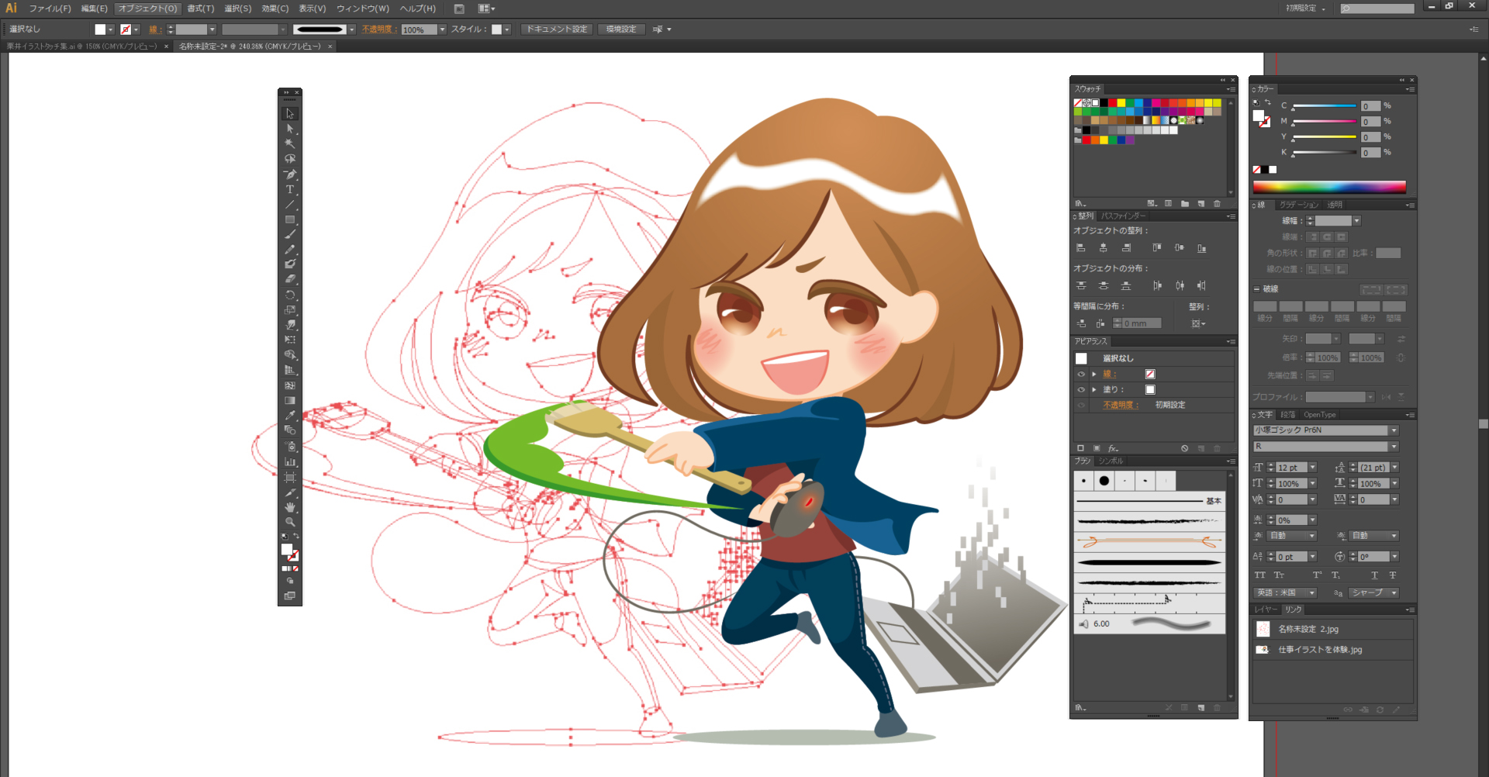1489x777 pixels.
Task: Open the 効果(C) menu
Action: coord(275,9)
